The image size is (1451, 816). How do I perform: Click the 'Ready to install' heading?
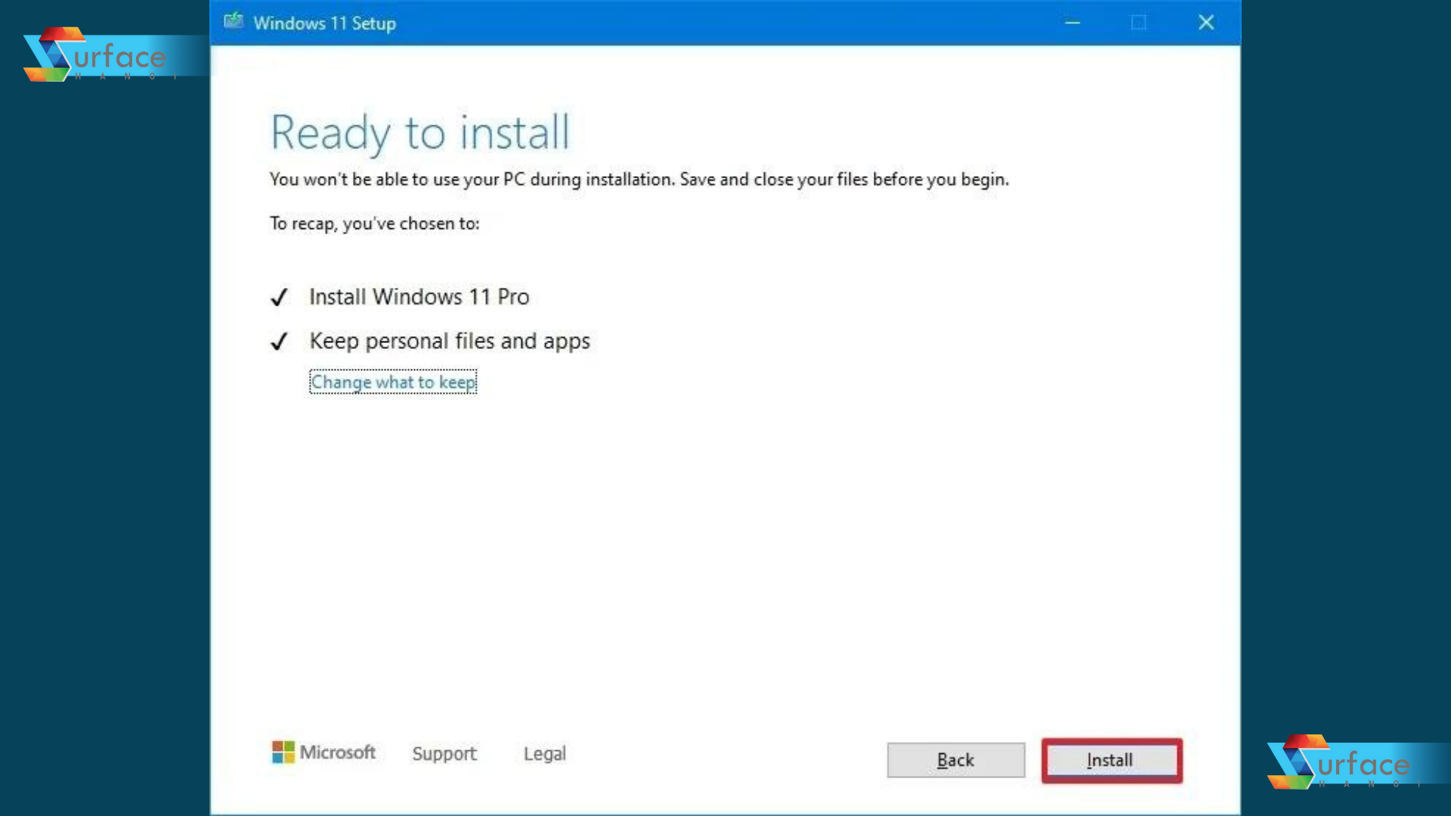point(420,133)
